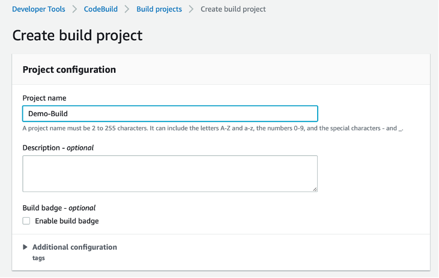Click the chevron after Developer Tools

click(75, 9)
